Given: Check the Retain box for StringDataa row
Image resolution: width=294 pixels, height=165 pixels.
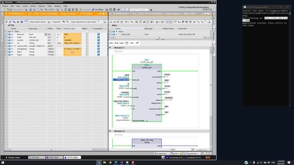Looking at the screenshot, I should [87, 49].
